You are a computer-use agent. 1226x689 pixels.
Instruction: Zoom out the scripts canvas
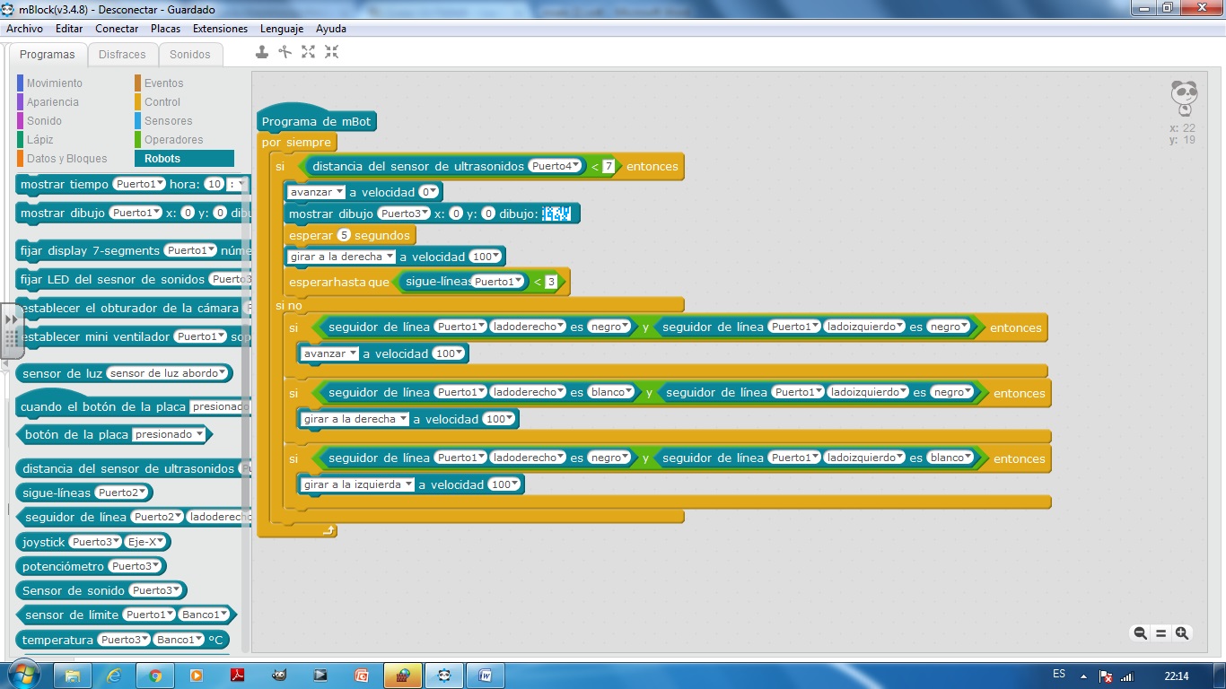click(x=1140, y=633)
